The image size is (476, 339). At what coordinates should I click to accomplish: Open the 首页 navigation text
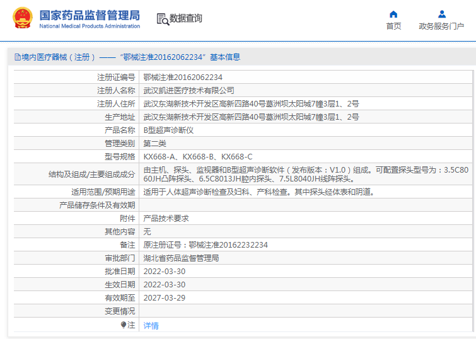point(393,26)
